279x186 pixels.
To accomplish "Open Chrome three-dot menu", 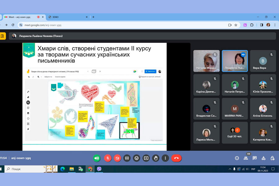I will [x=275, y=25].
